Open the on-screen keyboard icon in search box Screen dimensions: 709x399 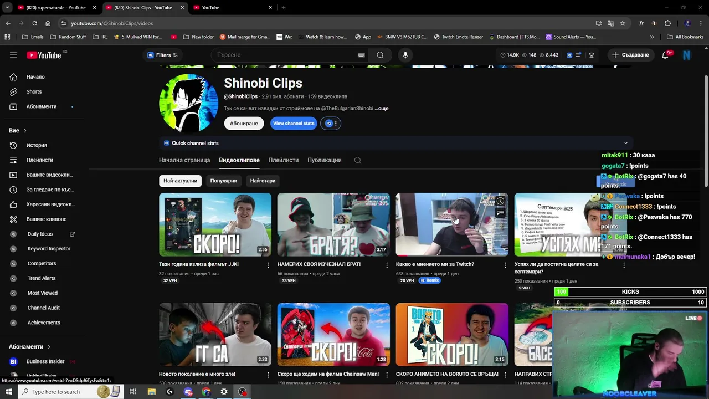pyautogui.click(x=361, y=55)
